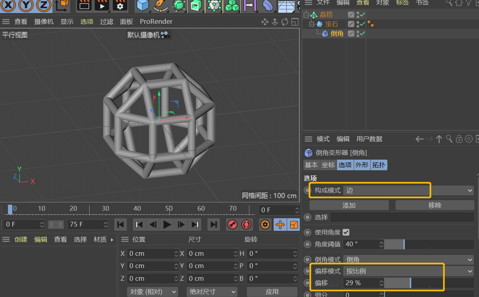Add Cube primitive from toolbar
The width and height of the screenshot is (479, 297).
143,6
